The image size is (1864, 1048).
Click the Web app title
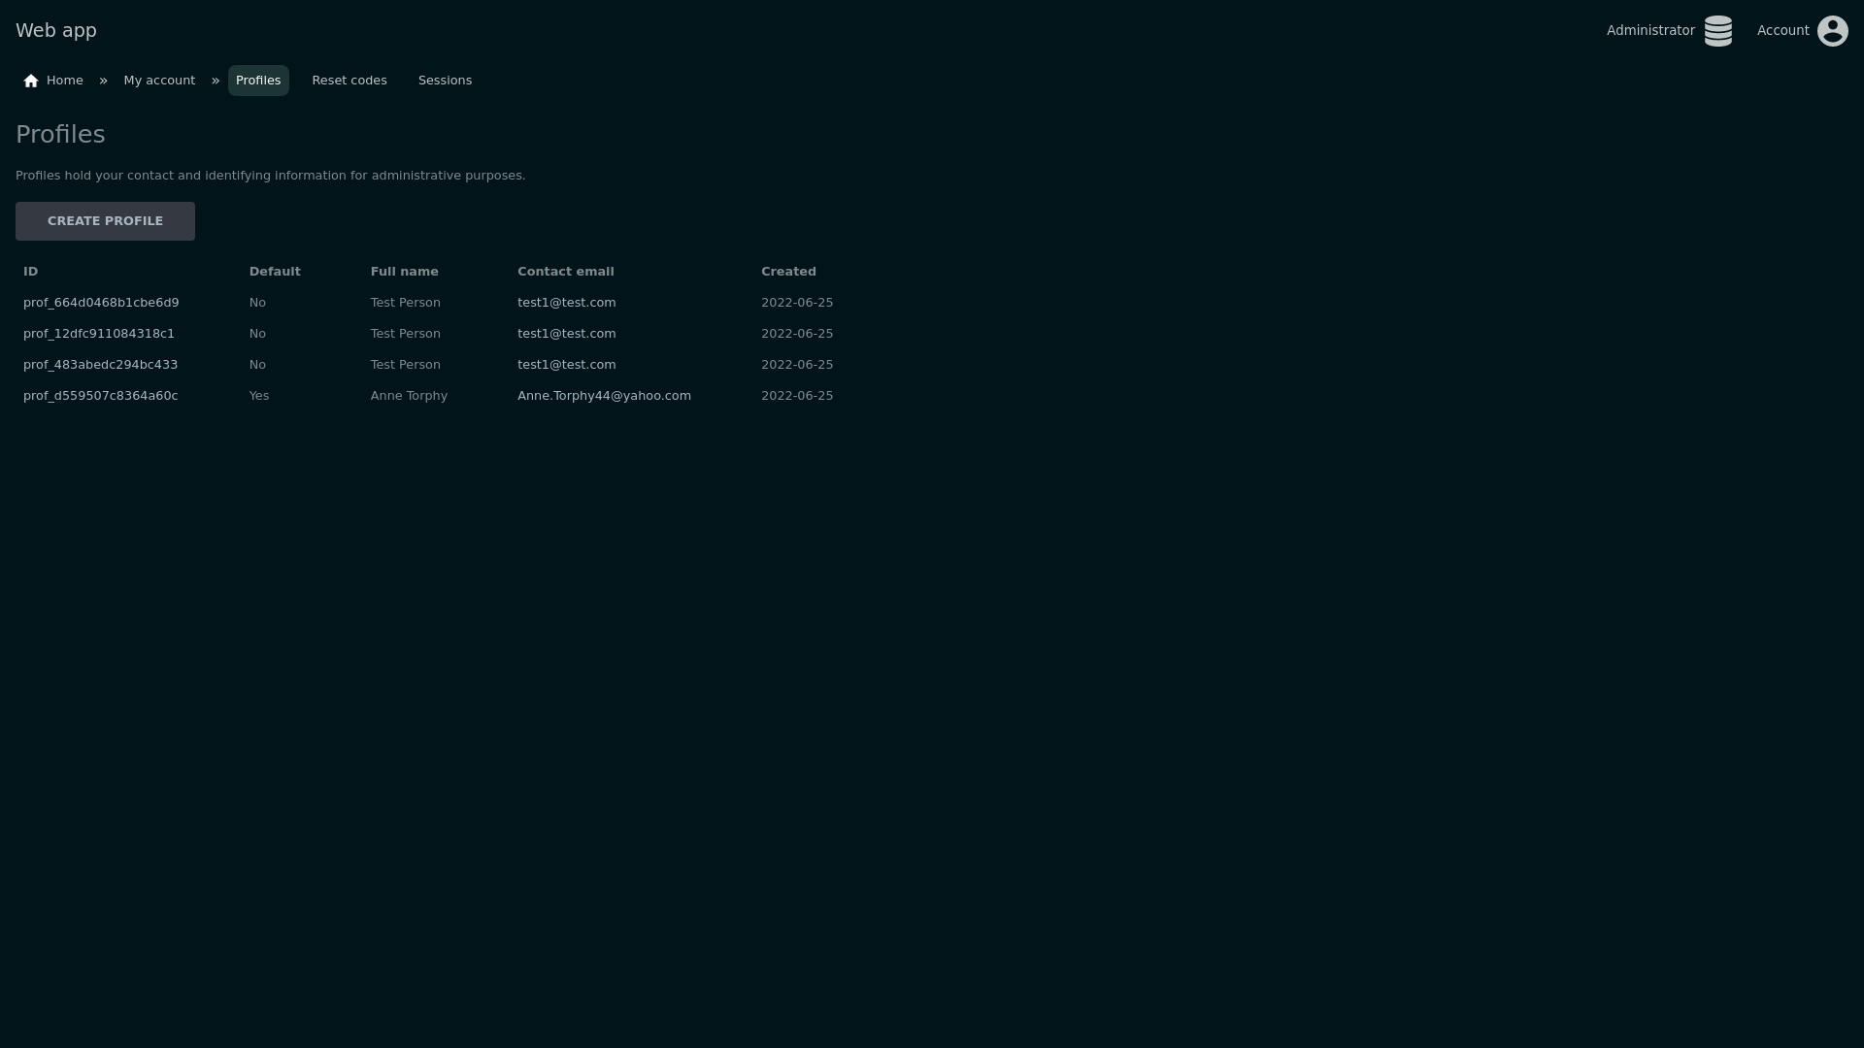[x=56, y=31]
